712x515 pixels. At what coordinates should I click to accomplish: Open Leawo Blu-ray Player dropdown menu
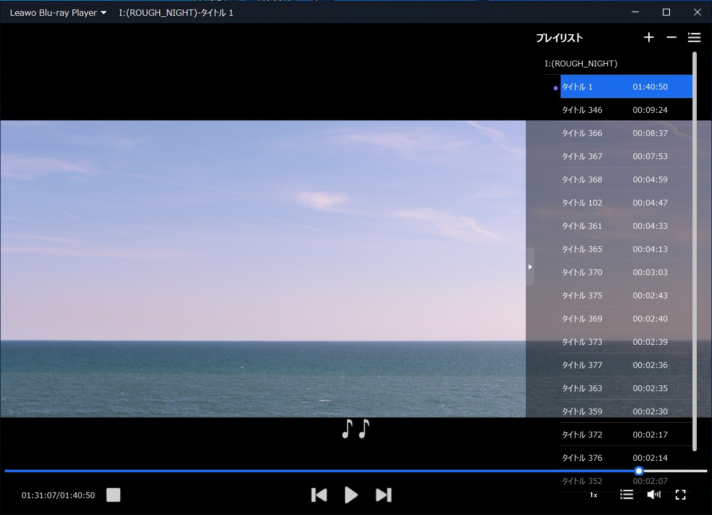(x=58, y=13)
